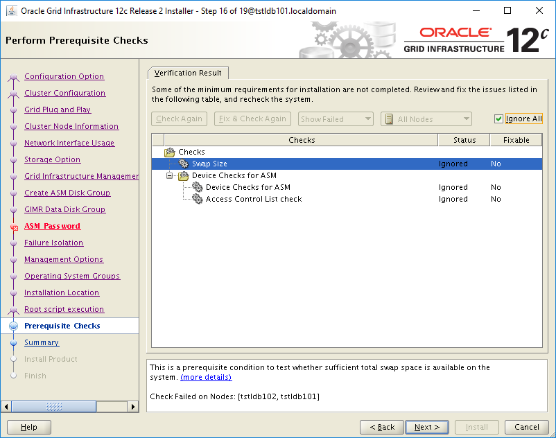Screen dimensions: 556x438
Task: Click the sidebar scroll right arrow
Action: click(x=132, y=406)
